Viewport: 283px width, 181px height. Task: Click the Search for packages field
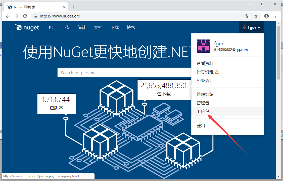pos(124,72)
